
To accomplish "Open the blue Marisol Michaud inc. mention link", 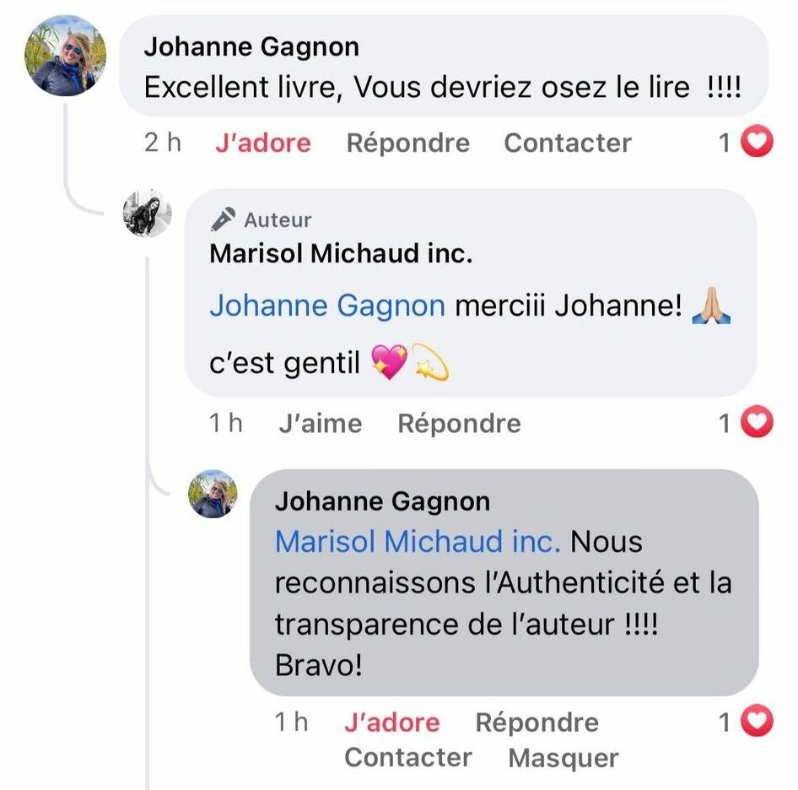I will click(418, 541).
